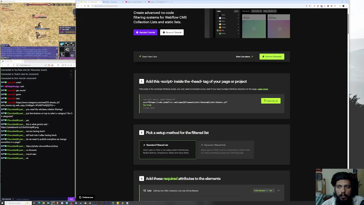The height and width of the screenshot is (205, 364).
Task: Switch to the fourth browser tab
Action: tap(158, 2)
